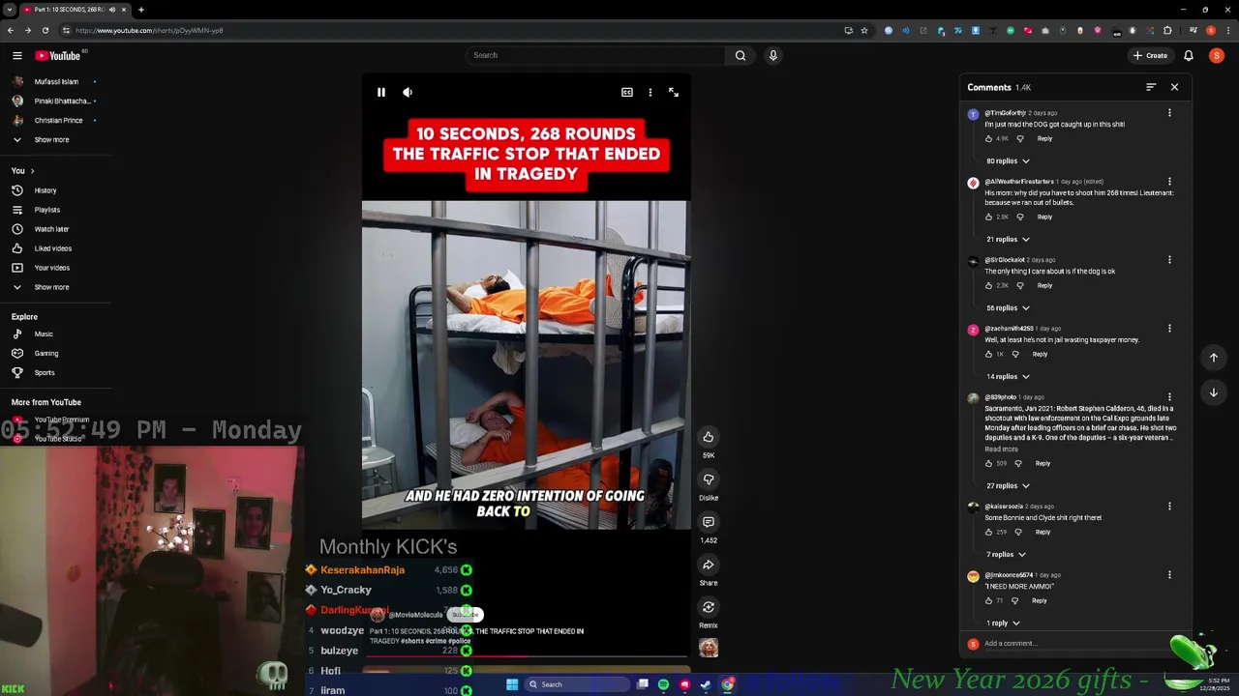
Task: Expand the 27 replies thread
Action: (1008, 486)
